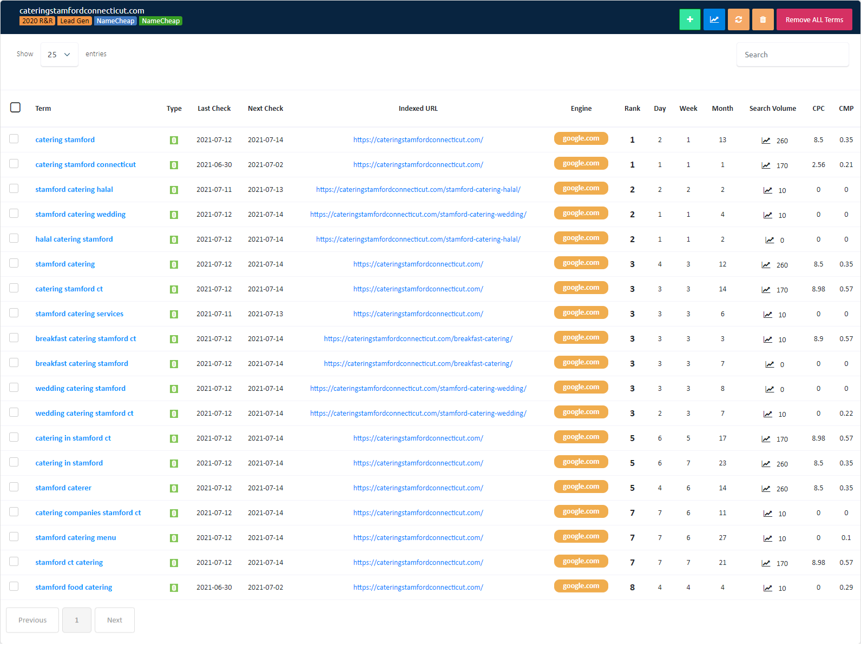Open volume chart icon for stamford catering

click(x=766, y=265)
